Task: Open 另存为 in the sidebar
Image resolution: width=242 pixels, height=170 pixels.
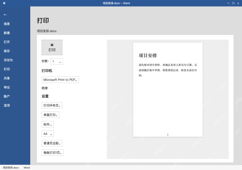Action: pyautogui.click(x=8, y=60)
